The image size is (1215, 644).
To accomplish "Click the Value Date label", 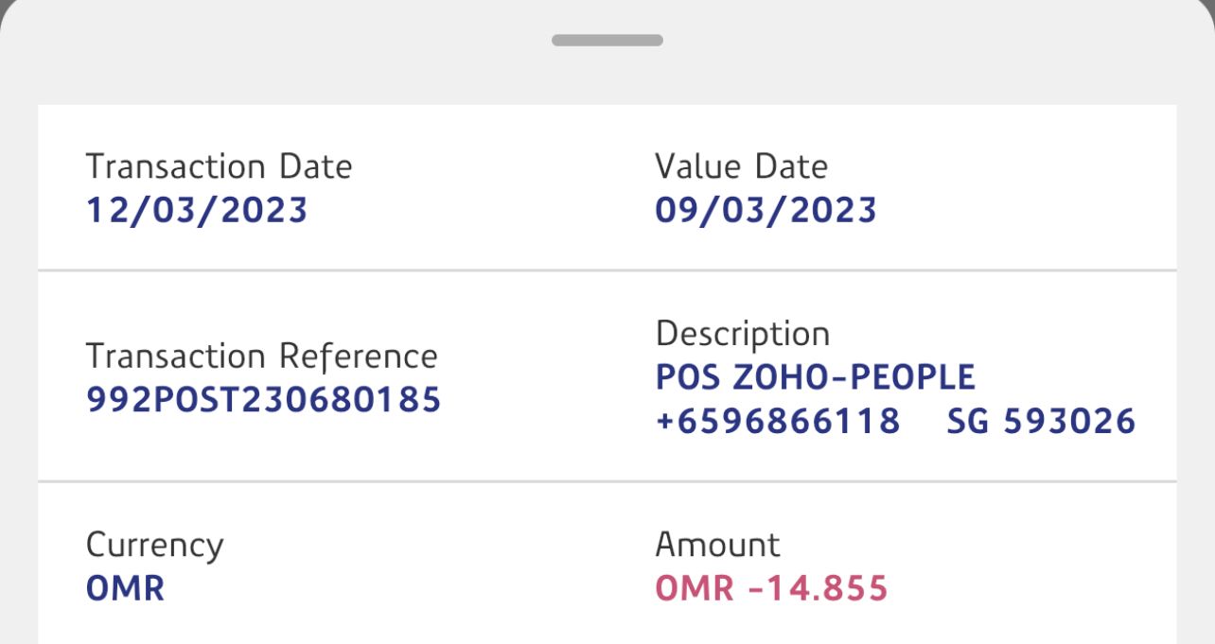I will (741, 167).
